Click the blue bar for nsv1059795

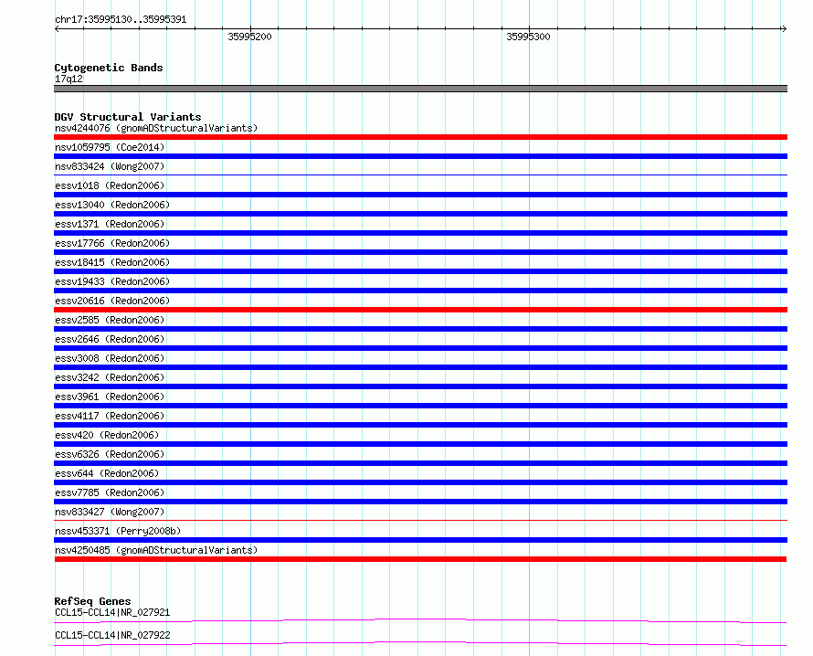click(420, 156)
